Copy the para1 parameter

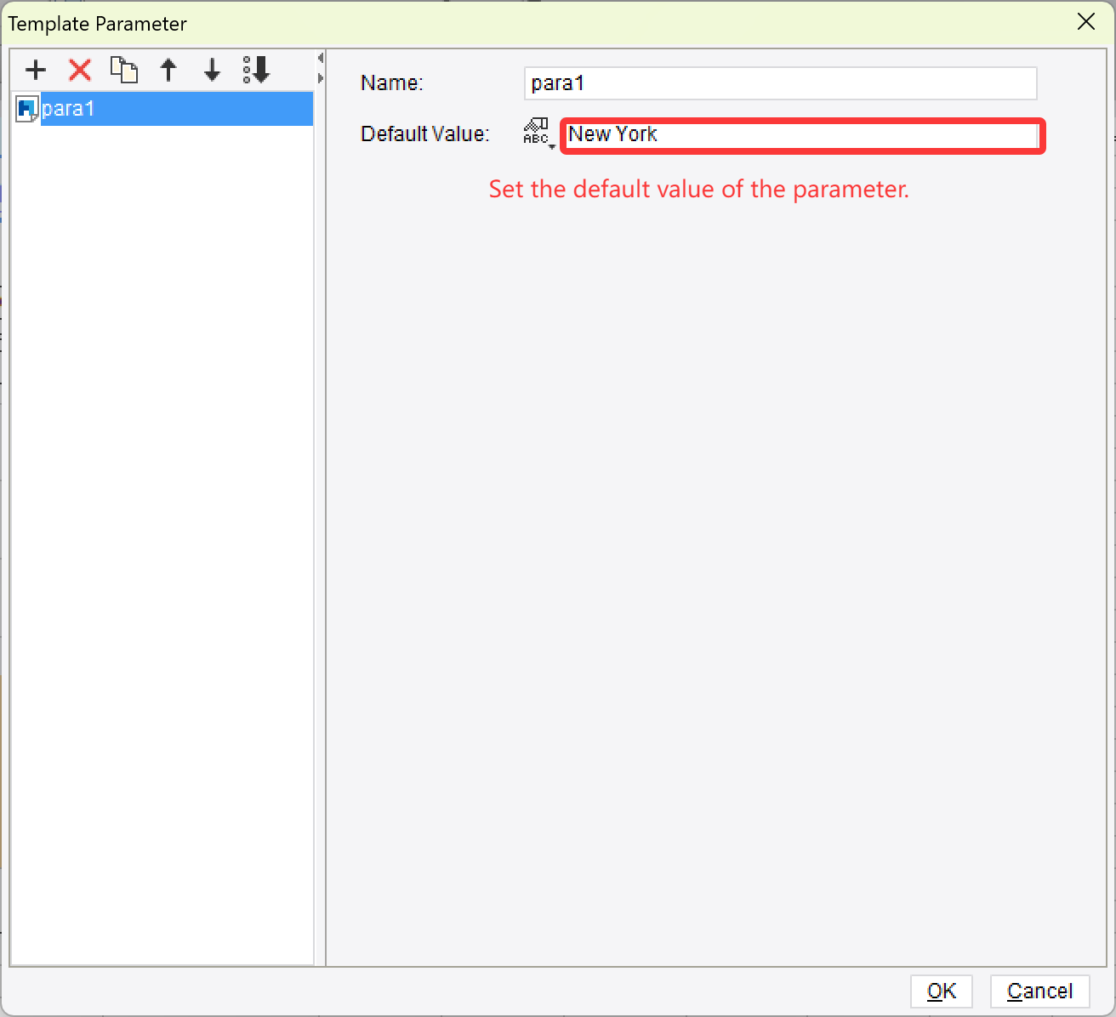point(123,70)
